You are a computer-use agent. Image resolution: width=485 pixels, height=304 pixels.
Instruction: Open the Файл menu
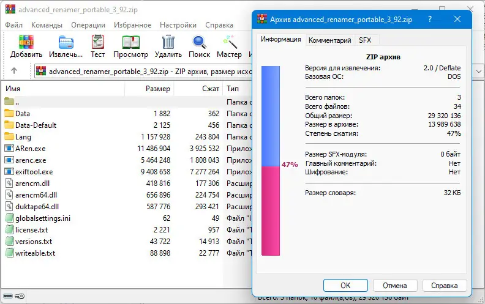[13, 25]
